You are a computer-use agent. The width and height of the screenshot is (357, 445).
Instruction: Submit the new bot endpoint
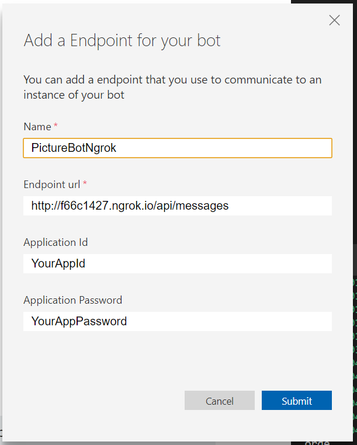coord(297,401)
